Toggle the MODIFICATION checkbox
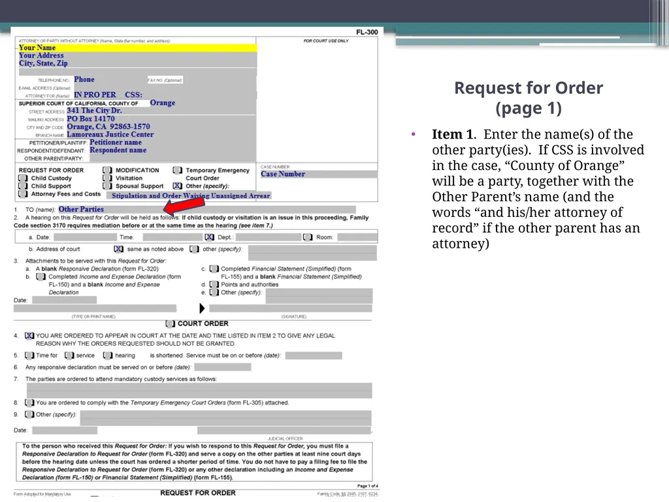Viewport: 669px width, 502px height. click(x=107, y=170)
